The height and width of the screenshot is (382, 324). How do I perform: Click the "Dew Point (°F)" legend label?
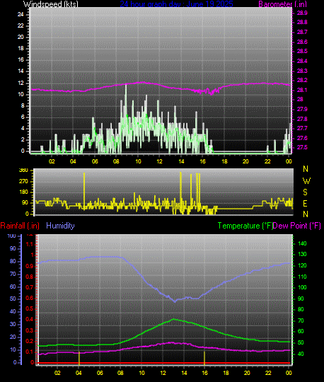(296, 226)
